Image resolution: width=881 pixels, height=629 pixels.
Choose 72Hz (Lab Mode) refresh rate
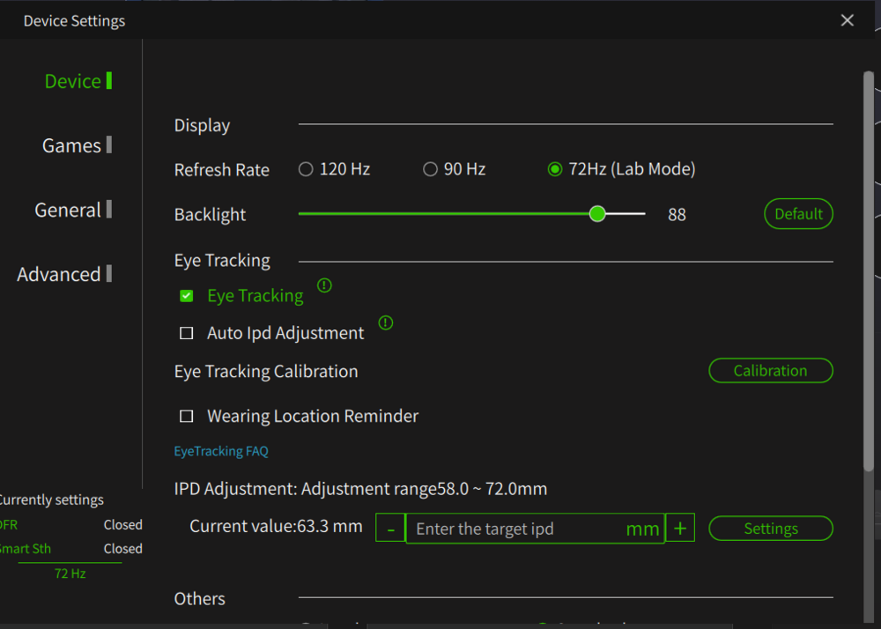[x=555, y=169]
